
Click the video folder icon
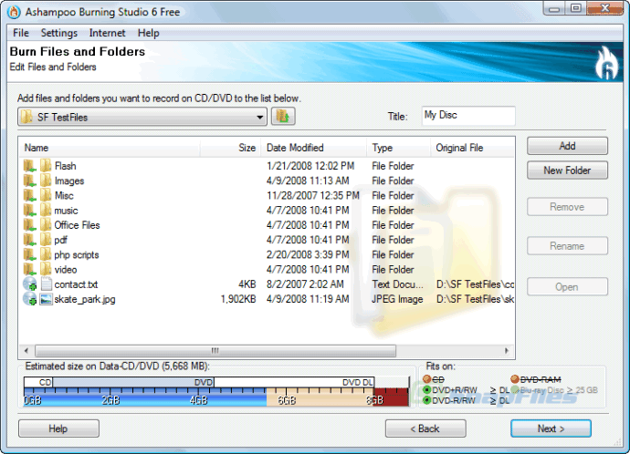click(x=46, y=270)
